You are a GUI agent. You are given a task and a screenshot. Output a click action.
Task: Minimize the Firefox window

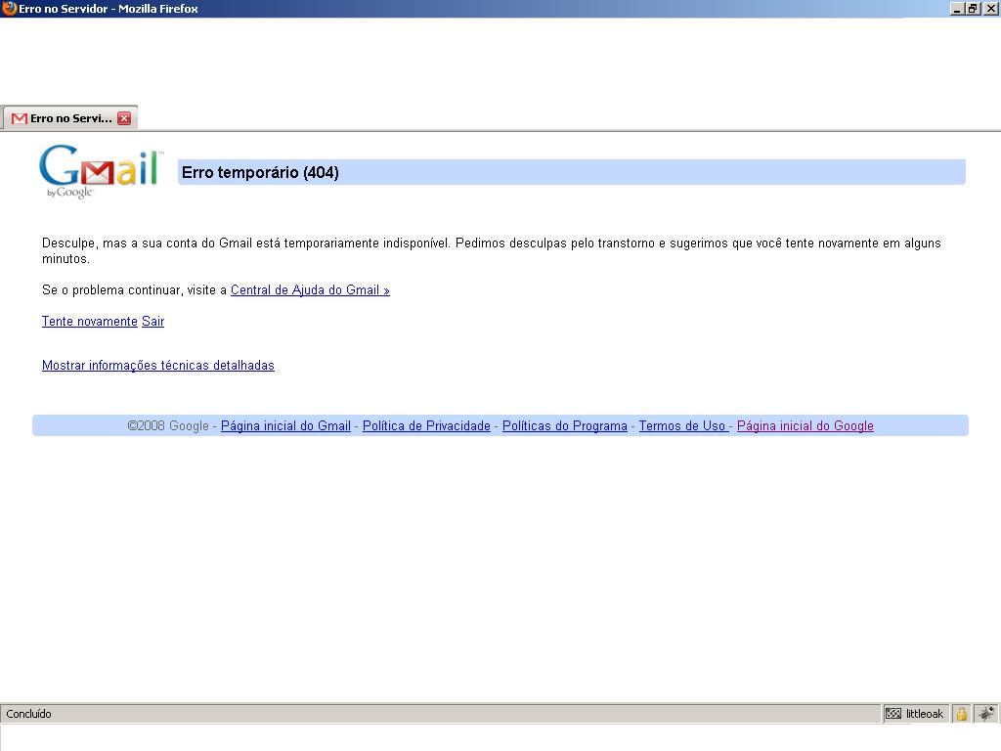956,9
